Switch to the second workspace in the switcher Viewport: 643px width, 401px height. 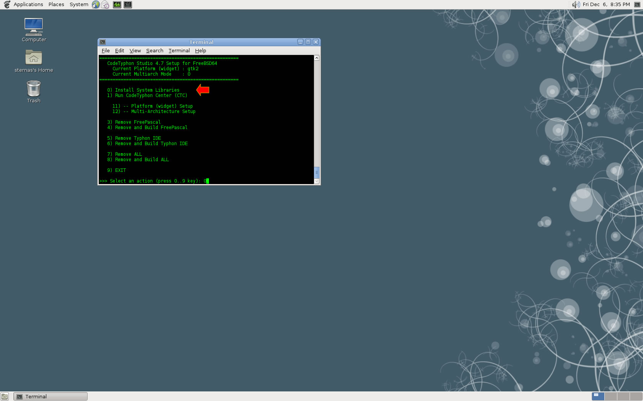coord(611,396)
